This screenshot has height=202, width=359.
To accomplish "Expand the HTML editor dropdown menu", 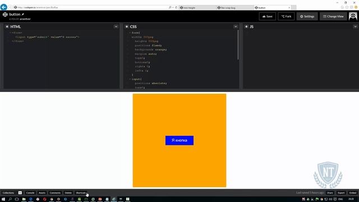I will [x=116, y=26].
